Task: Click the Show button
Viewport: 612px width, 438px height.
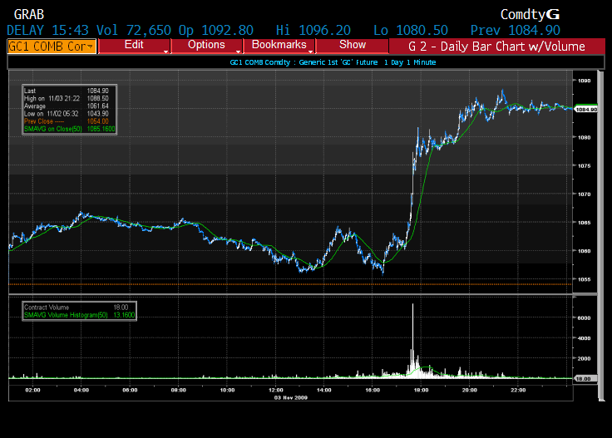Action: tap(352, 45)
